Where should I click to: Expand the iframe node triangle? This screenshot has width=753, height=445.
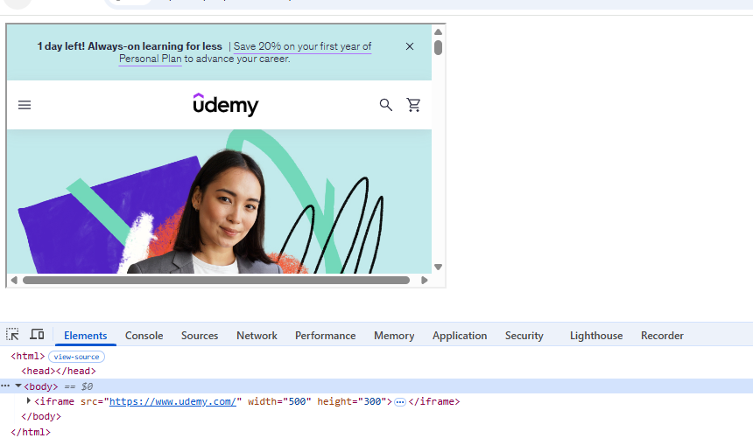(x=28, y=400)
